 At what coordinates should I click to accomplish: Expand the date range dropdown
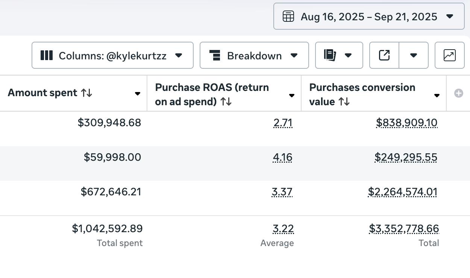tap(450, 16)
